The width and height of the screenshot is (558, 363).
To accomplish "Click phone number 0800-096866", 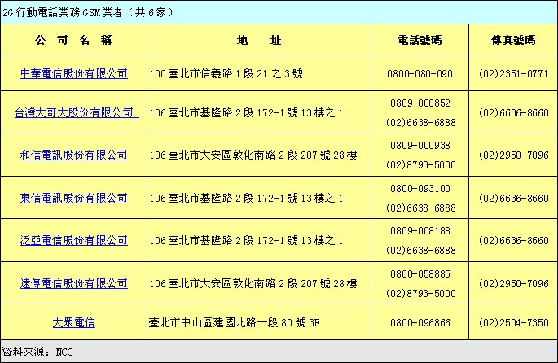I will [x=420, y=323].
